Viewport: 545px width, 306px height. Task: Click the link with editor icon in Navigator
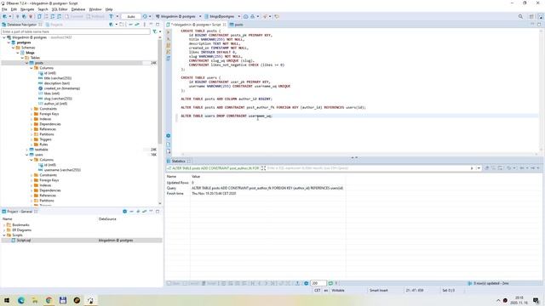click(x=137, y=25)
